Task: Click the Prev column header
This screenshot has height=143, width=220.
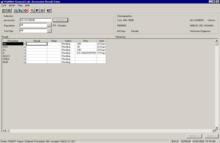Action: (86, 41)
